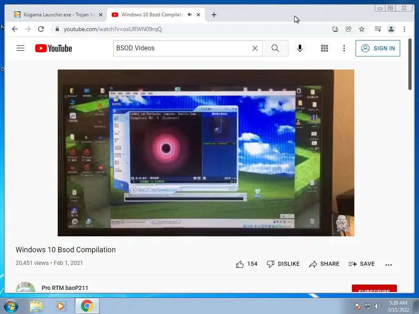Run search with magnifier button
Screen dimensions: 419x314
pos(275,48)
